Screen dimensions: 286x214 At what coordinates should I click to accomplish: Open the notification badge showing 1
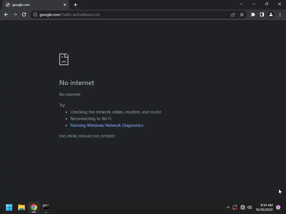278,207
